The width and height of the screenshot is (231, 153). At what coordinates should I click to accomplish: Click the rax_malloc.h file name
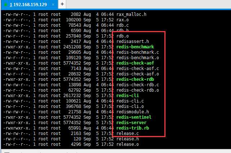coord(131,14)
